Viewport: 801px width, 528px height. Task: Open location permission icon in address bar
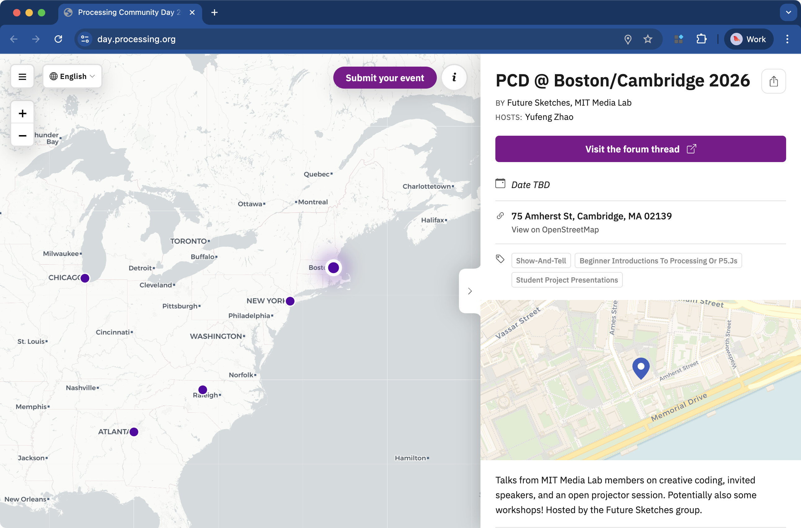627,39
